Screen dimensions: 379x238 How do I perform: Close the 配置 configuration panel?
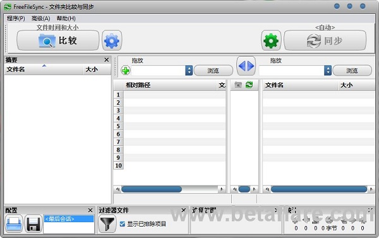pyautogui.click(x=90, y=210)
